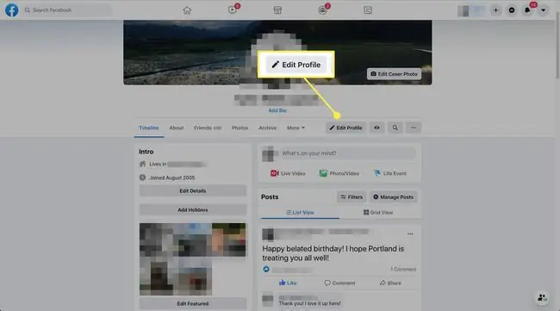The height and width of the screenshot is (311, 560).
Task: Open the Watch video icon
Action: 233,10
